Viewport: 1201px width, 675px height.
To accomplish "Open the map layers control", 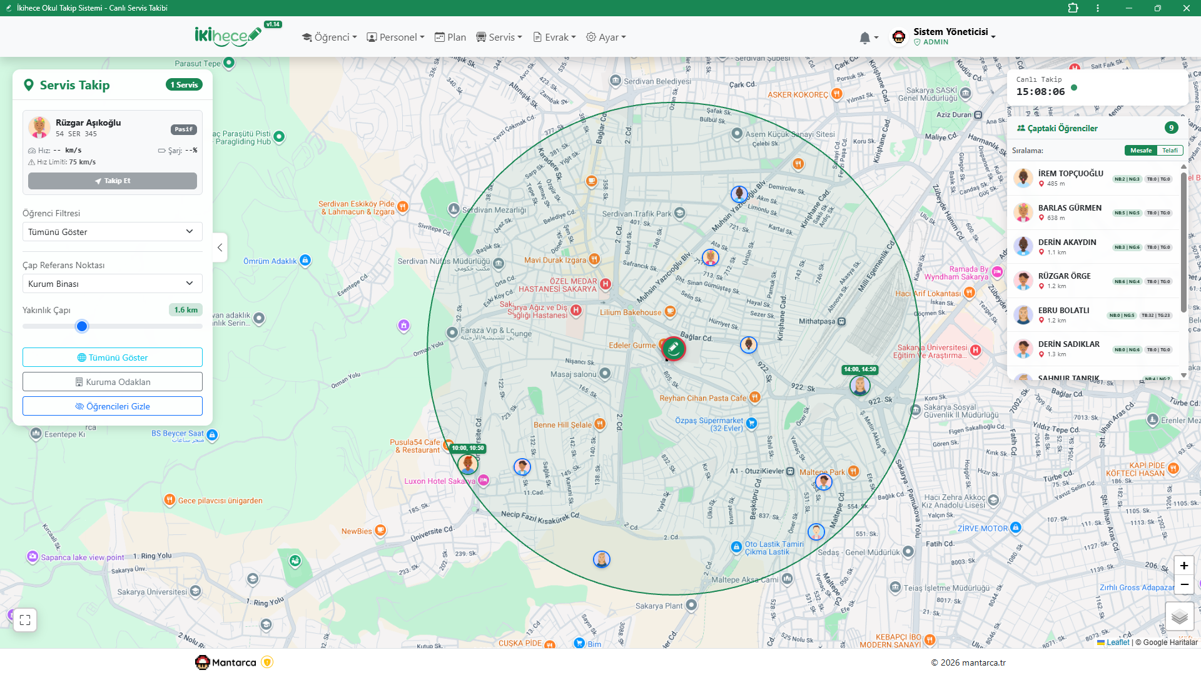I will [1180, 617].
